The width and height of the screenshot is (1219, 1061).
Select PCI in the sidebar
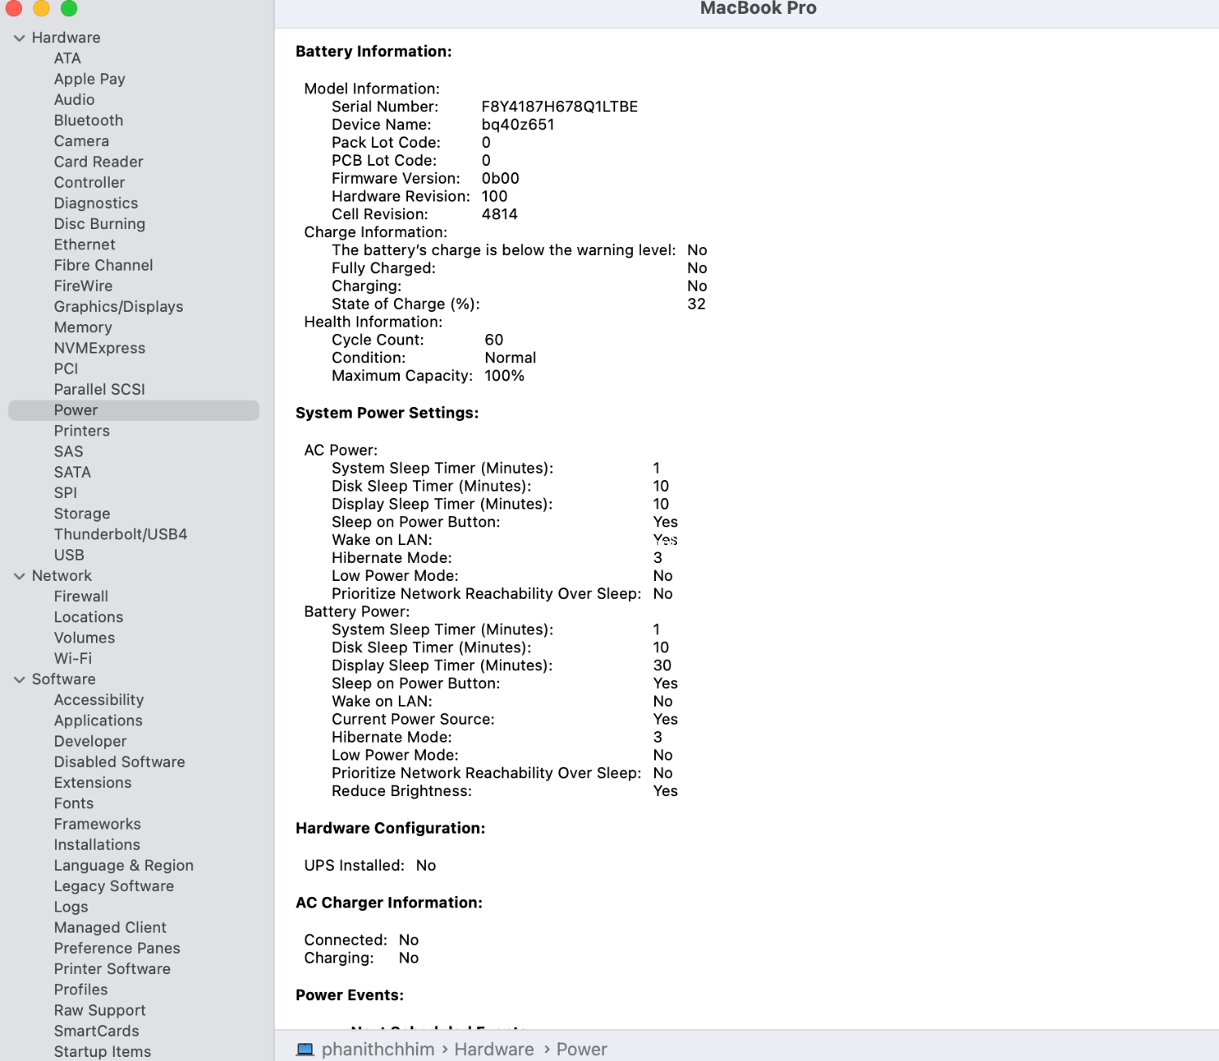[66, 369]
